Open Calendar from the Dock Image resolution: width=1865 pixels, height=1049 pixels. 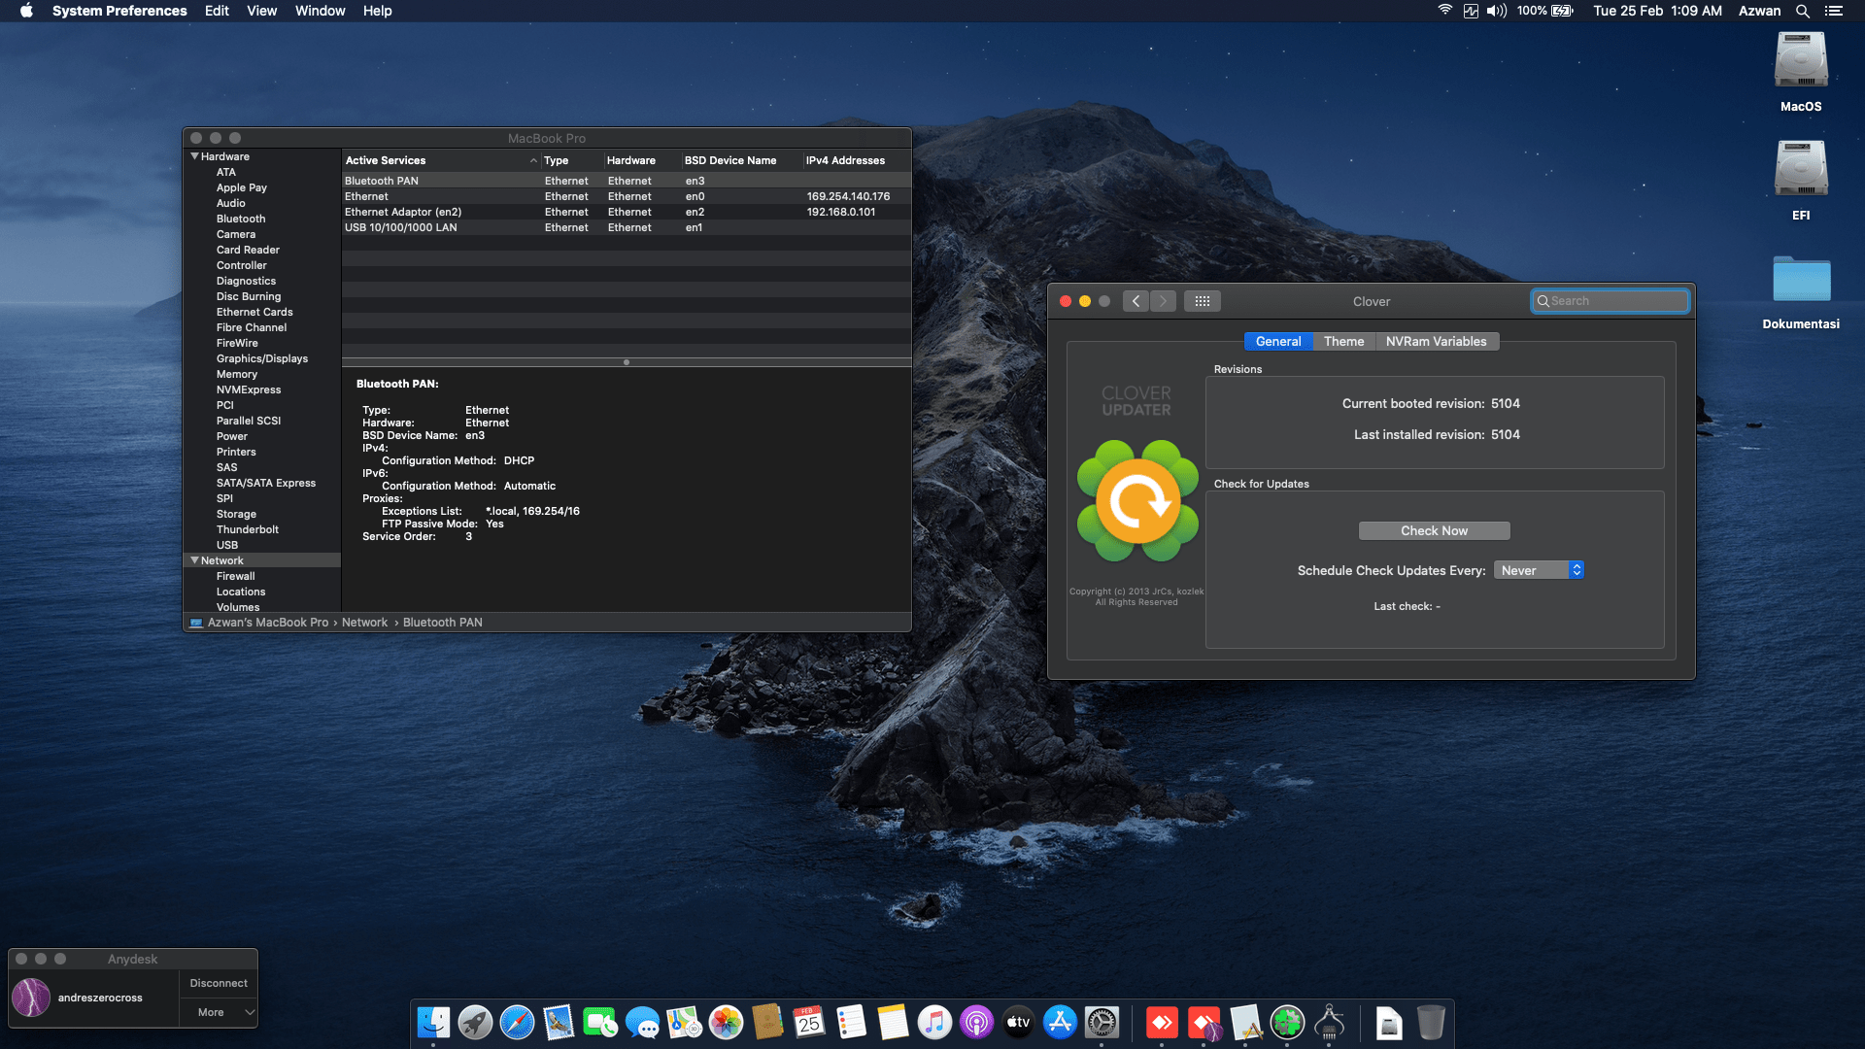tap(809, 1022)
